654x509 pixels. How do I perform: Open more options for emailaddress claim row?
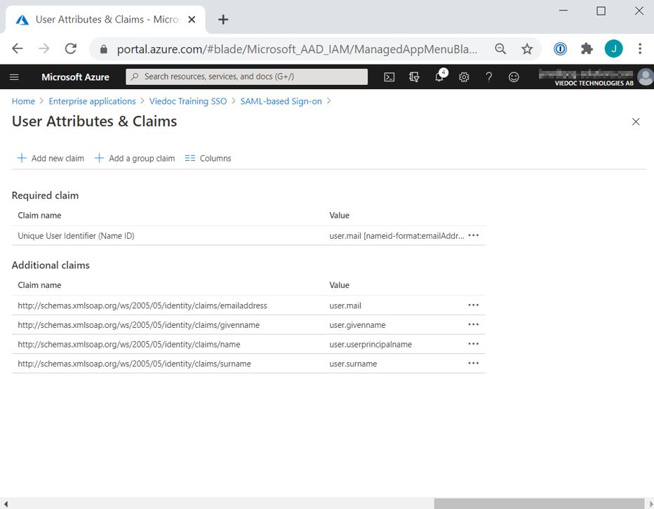point(474,305)
